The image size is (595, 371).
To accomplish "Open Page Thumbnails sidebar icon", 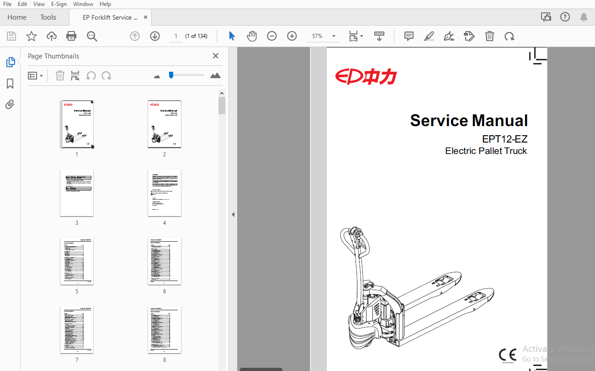I will [10, 62].
